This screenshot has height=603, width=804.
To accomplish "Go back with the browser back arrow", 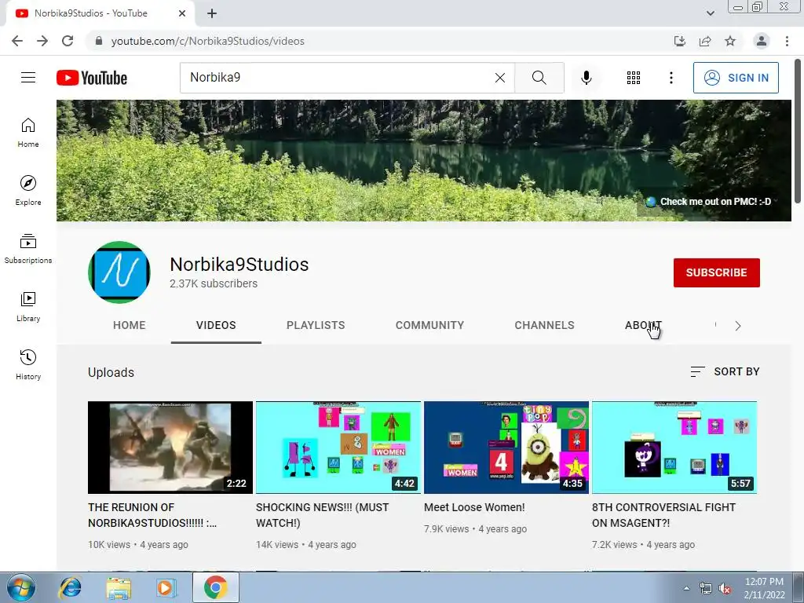I will [17, 41].
